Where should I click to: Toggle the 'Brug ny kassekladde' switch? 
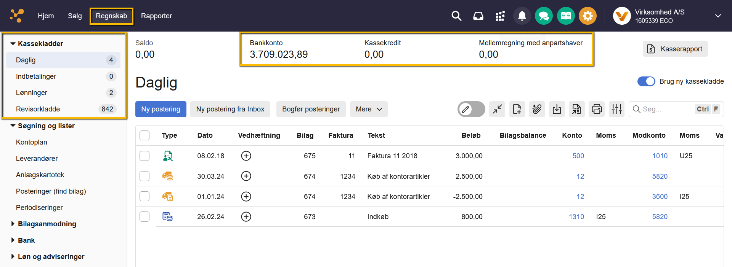(646, 81)
